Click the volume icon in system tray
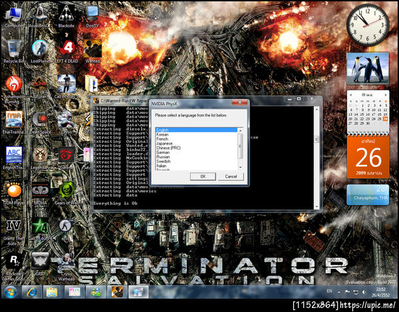Viewport: 399px width, 312px height. pos(364,292)
